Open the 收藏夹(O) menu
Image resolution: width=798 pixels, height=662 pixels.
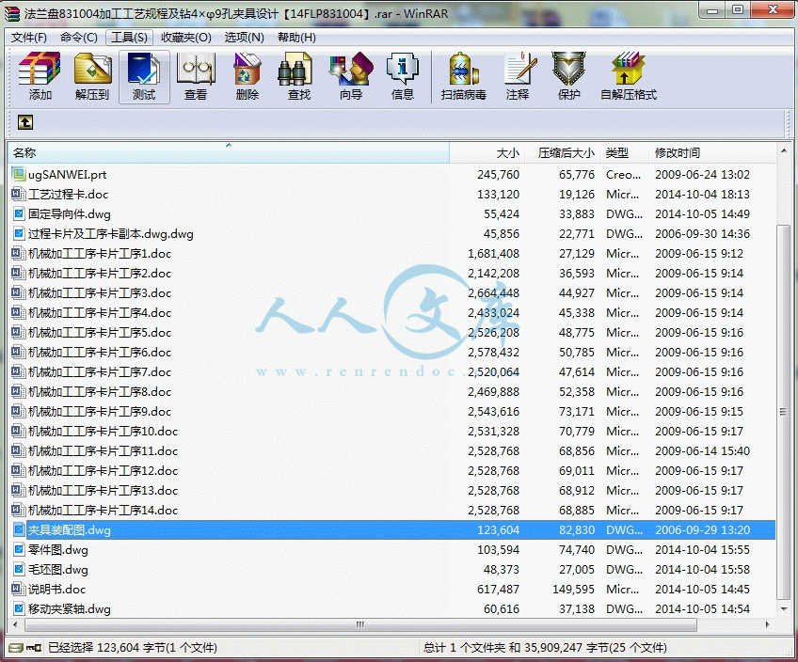185,38
